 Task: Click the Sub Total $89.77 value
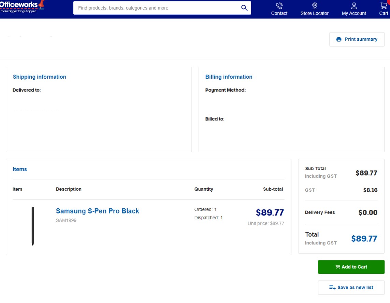pos(366,173)
